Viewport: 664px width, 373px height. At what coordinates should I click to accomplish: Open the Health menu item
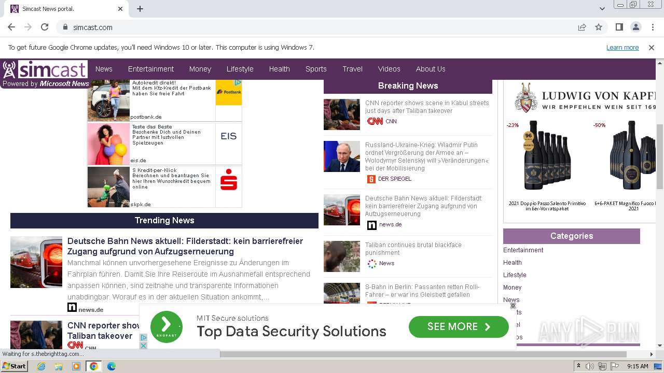[280, 69]
